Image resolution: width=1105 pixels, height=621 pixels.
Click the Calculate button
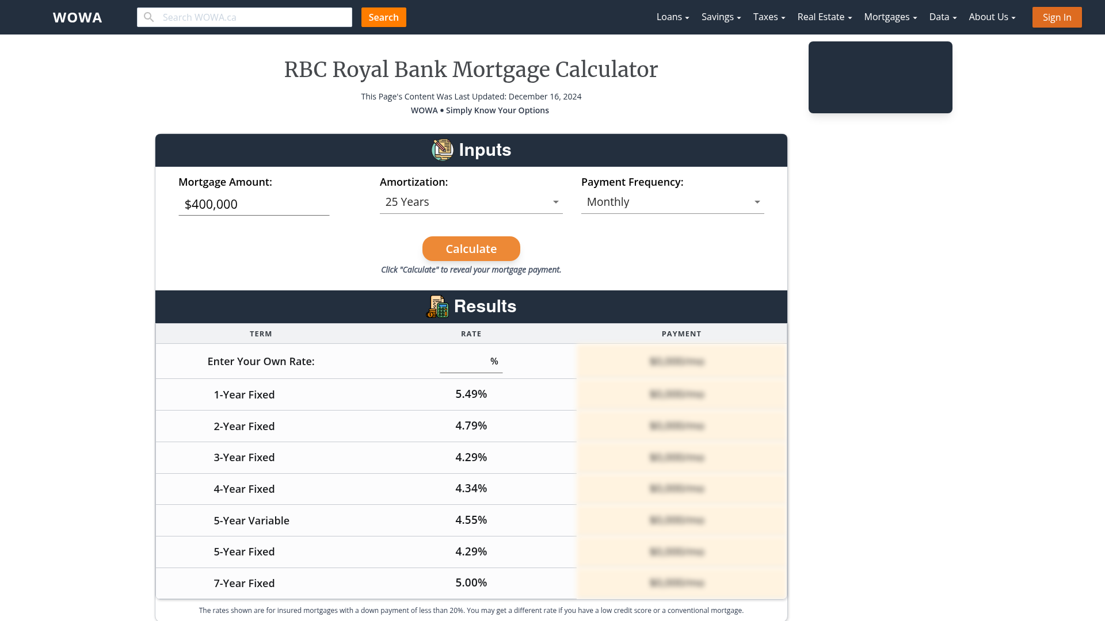471,249
